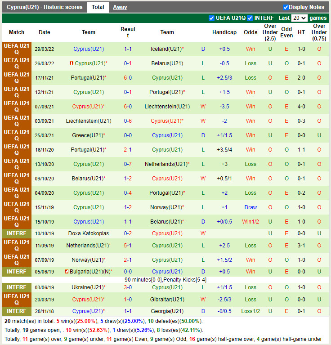331x345 pixels.
Task: Click the 5-1 result of the Netherlands match
Action: pos(128,246)
